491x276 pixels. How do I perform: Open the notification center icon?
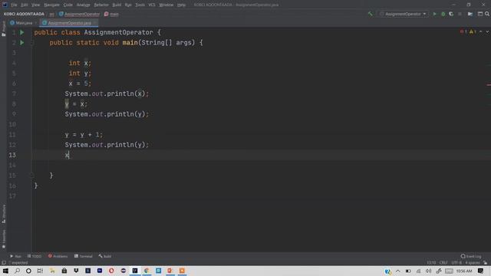[x=481, y=271]
